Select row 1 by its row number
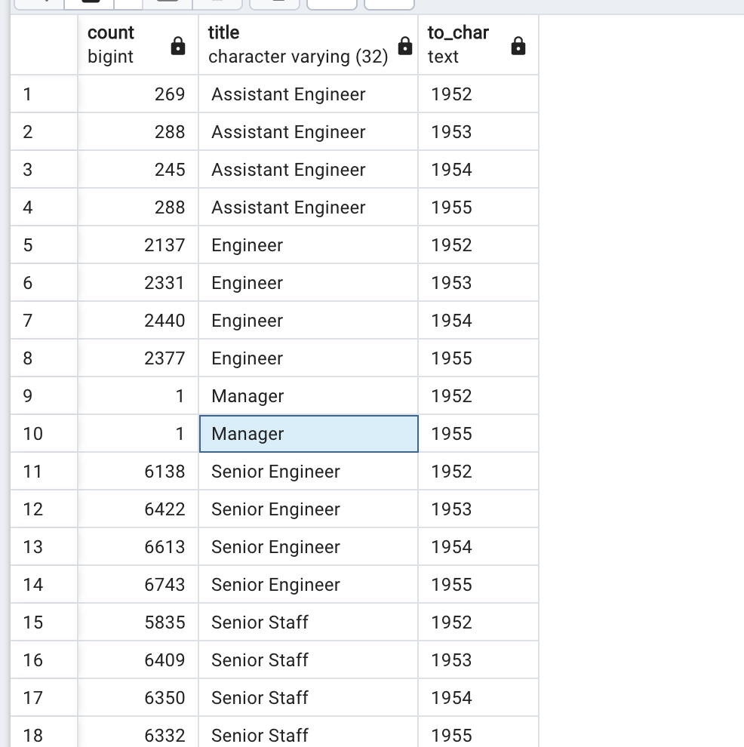744x747 pixels. 44,94
